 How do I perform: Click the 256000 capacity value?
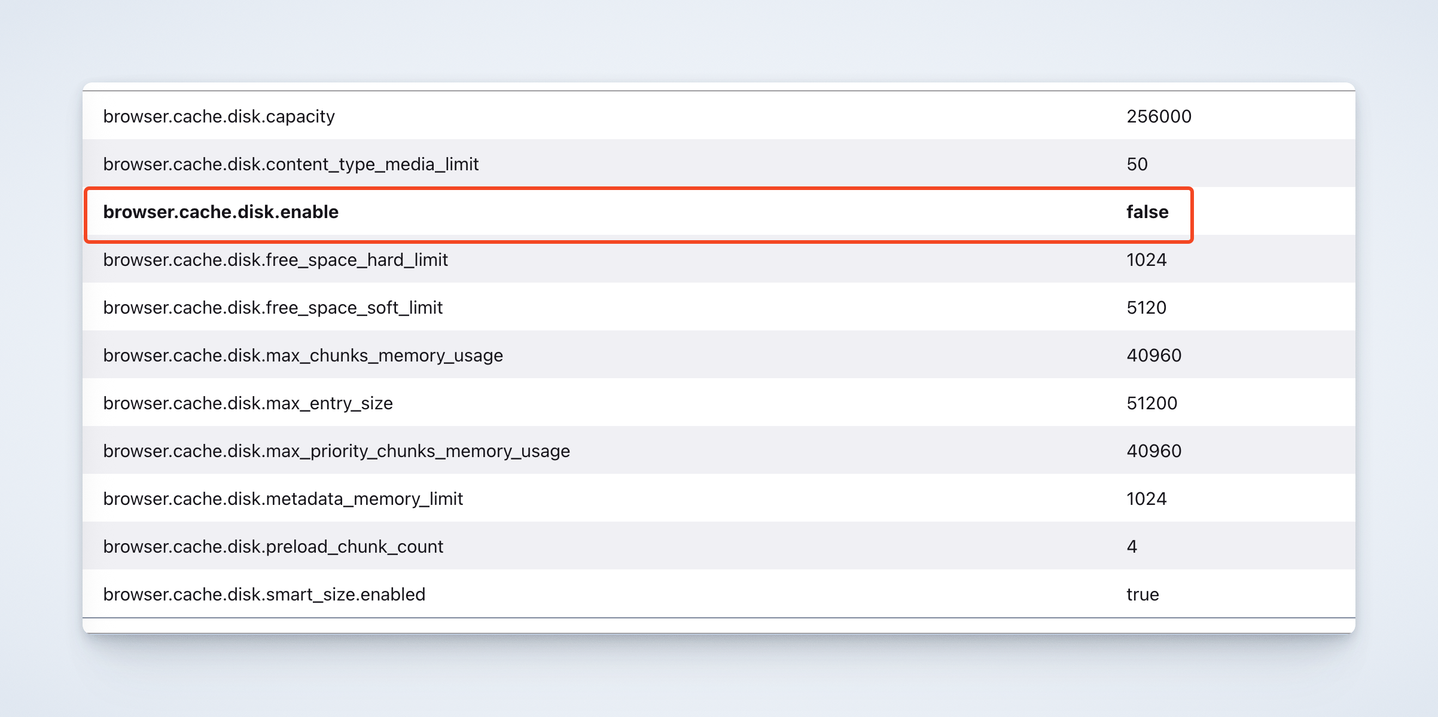1159,117
